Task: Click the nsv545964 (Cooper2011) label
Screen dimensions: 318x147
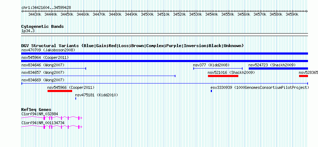Action: coord(45,57)
